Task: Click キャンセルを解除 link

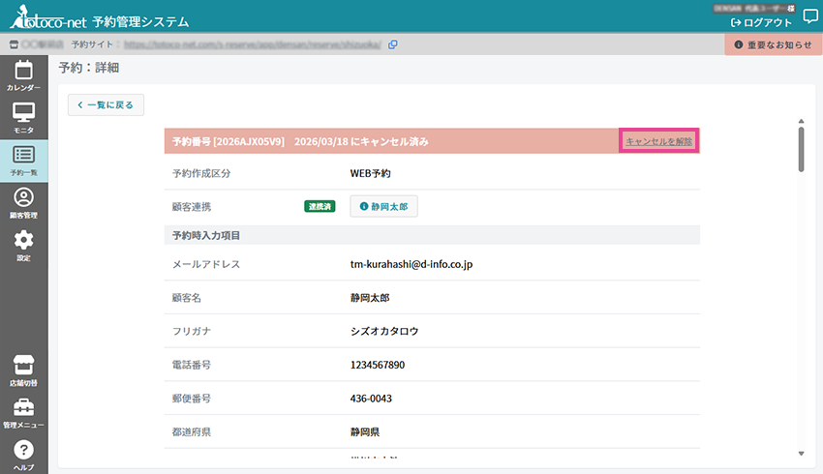Action: pyautogui.click(x=658, y=141)
